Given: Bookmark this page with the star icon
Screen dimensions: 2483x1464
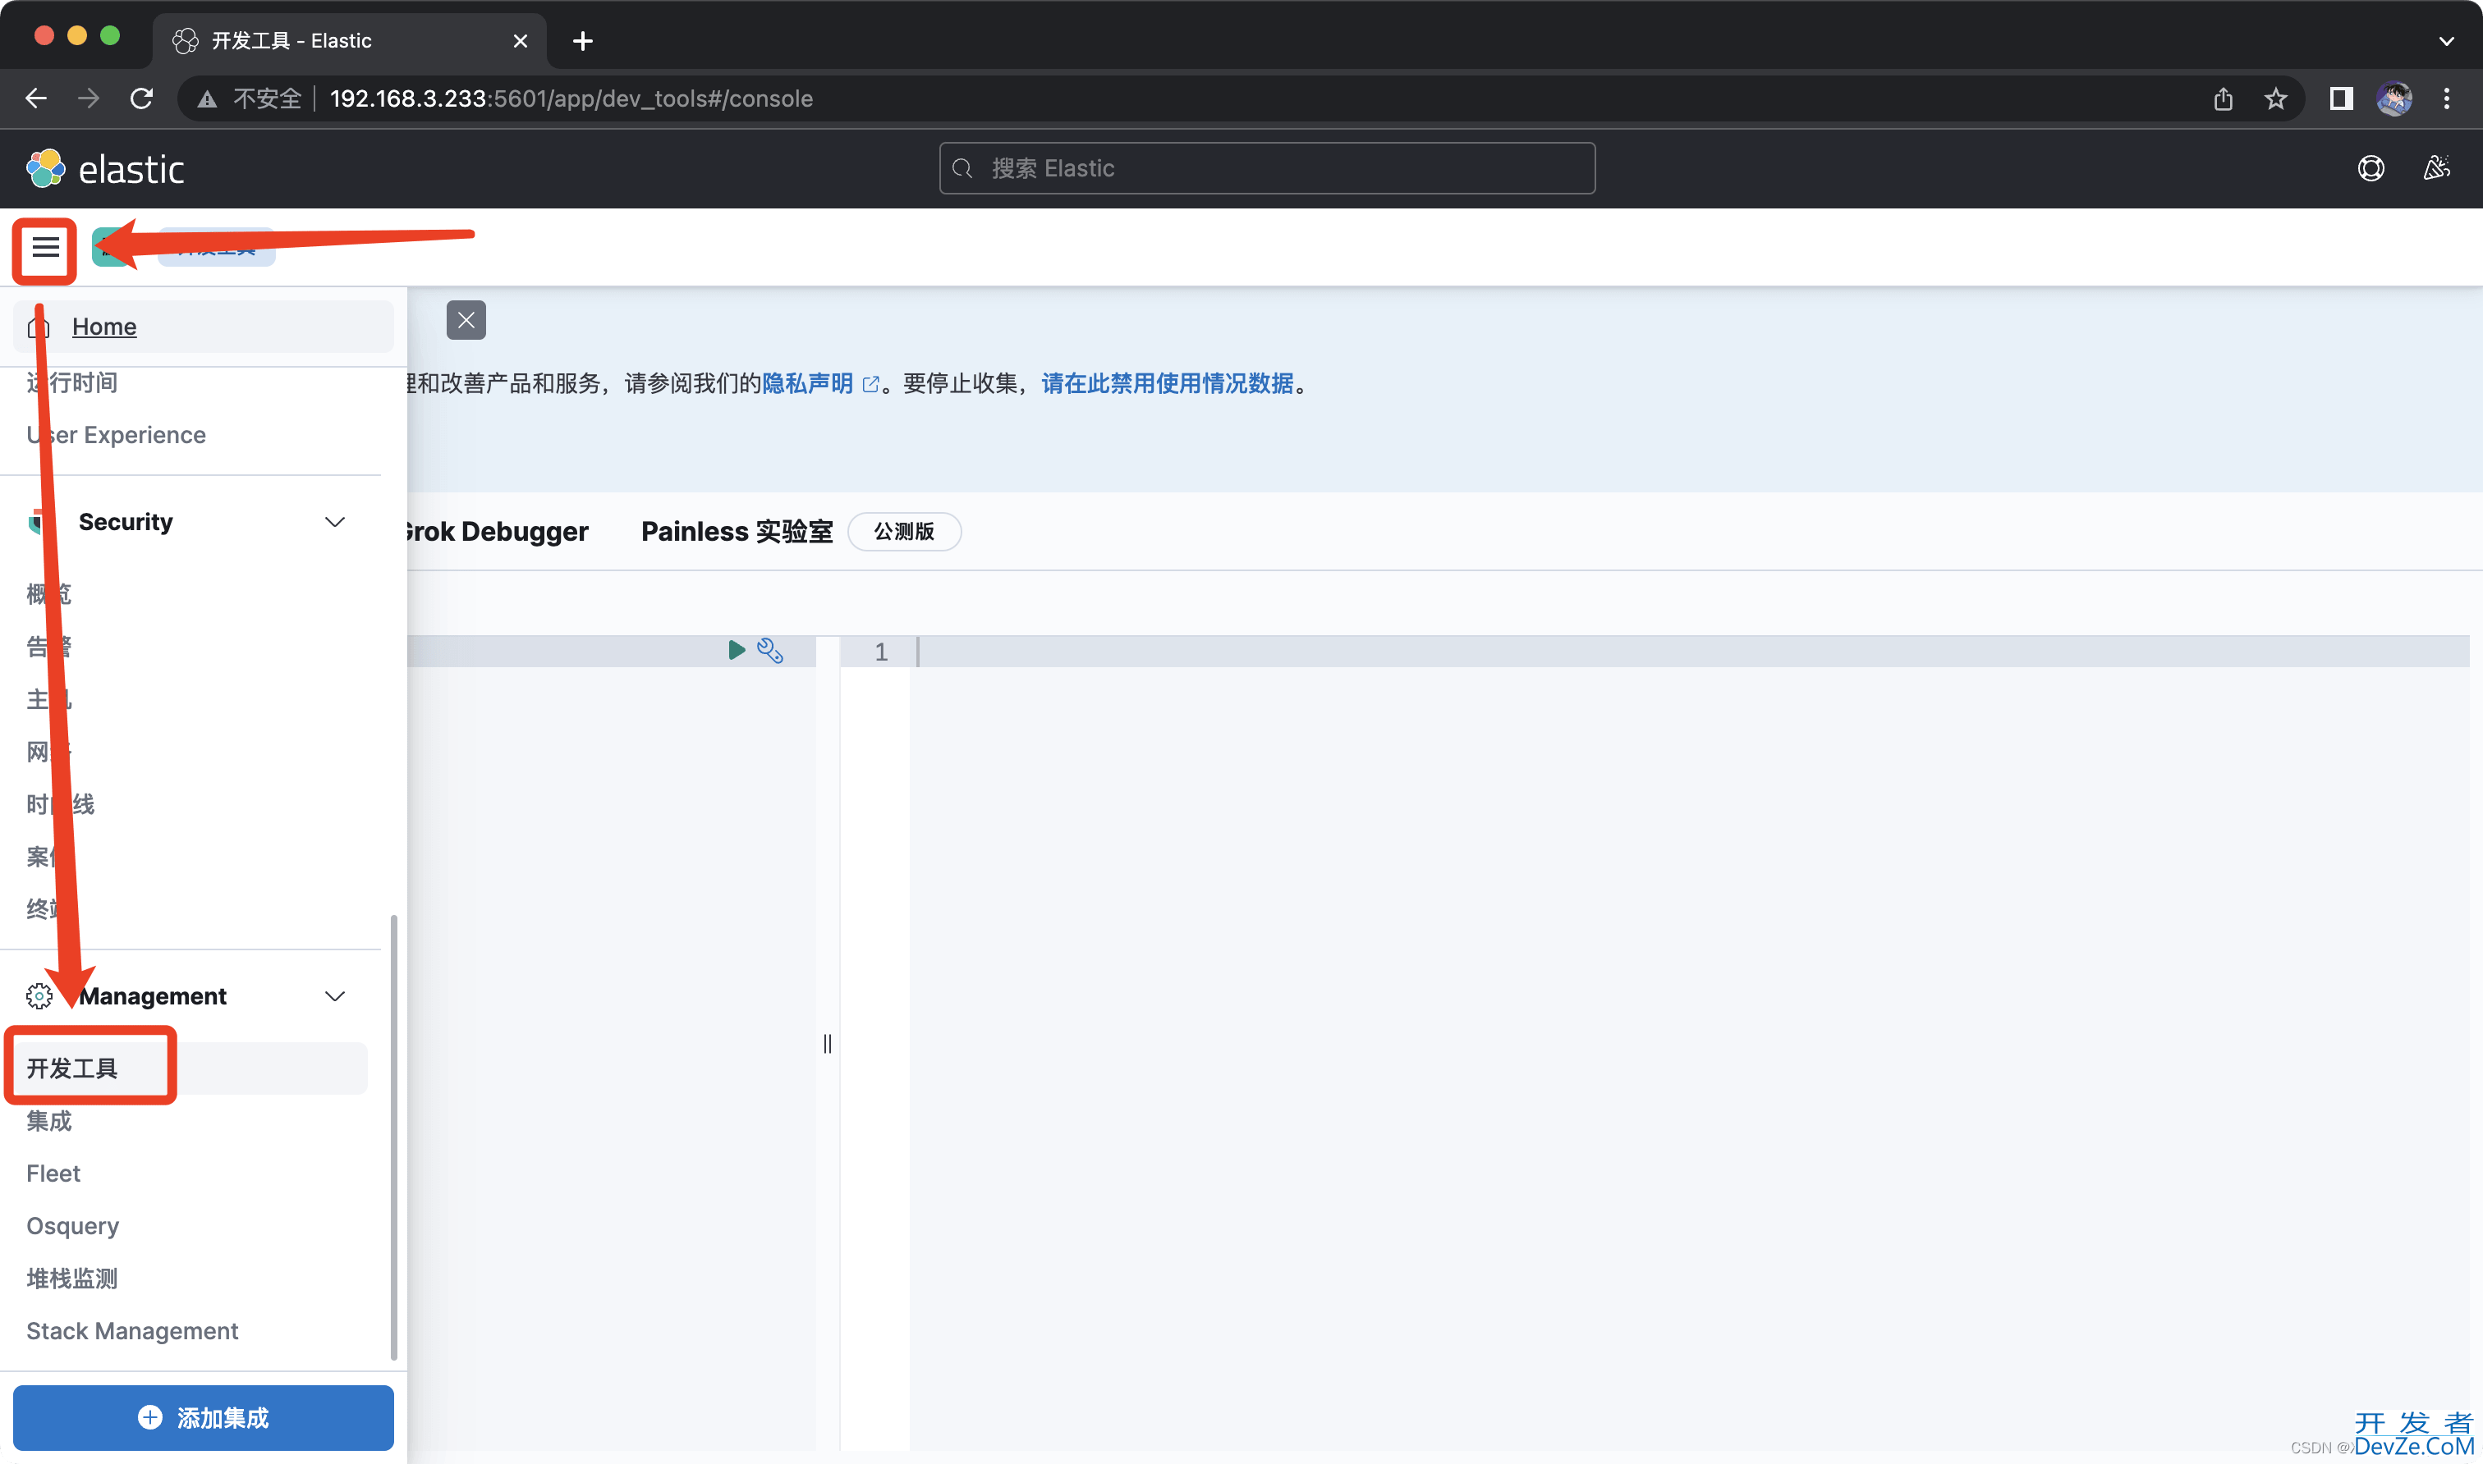Looking at the screenshot, I should [x=2276, y=98].
